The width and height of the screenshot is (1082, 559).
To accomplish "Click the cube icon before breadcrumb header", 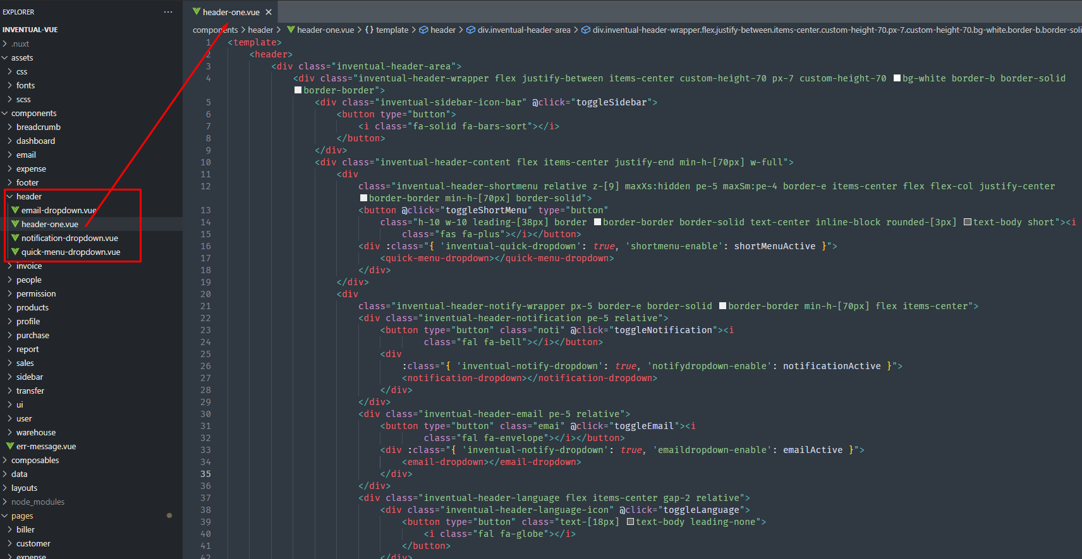I will click(x=424, y=30).
